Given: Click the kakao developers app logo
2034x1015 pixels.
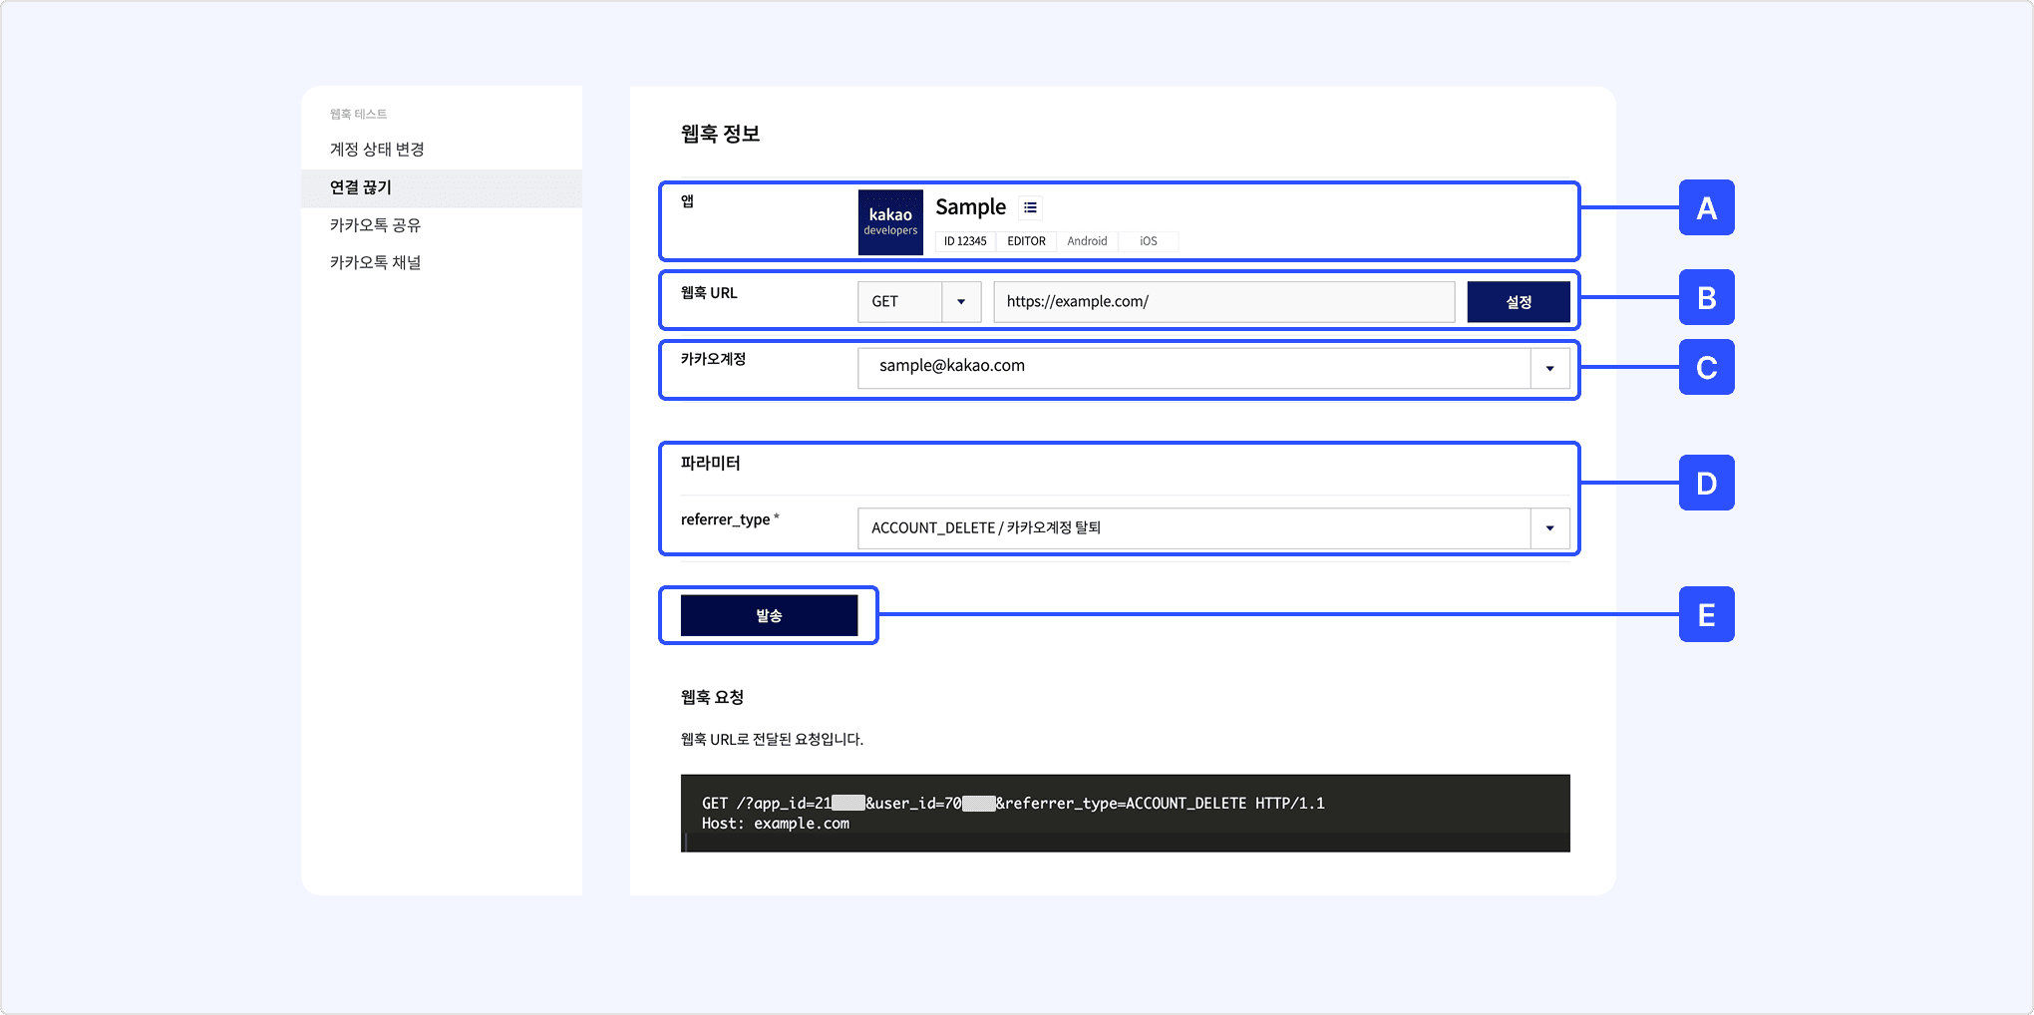Looking at the screenshot, I should 890,221.
